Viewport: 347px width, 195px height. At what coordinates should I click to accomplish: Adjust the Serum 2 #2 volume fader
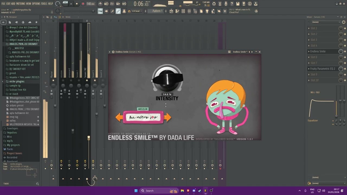(x=89, y=138)
